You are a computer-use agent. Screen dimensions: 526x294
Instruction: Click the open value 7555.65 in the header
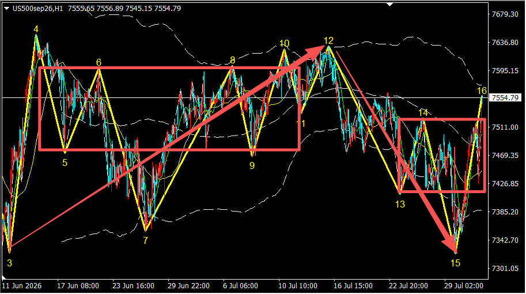[x=81, y=9]
